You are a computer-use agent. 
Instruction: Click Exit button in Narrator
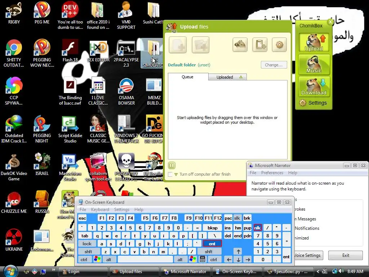tap(346, 255)
